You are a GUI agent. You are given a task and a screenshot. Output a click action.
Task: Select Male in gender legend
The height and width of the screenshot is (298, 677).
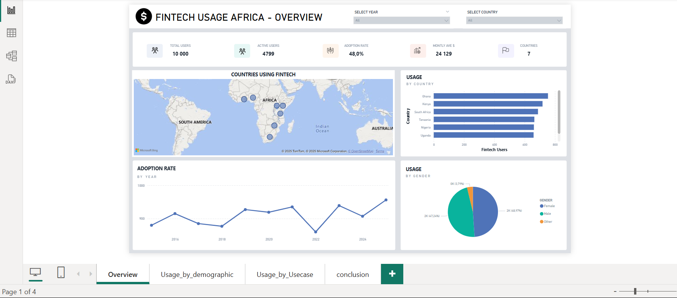(546, 214)
